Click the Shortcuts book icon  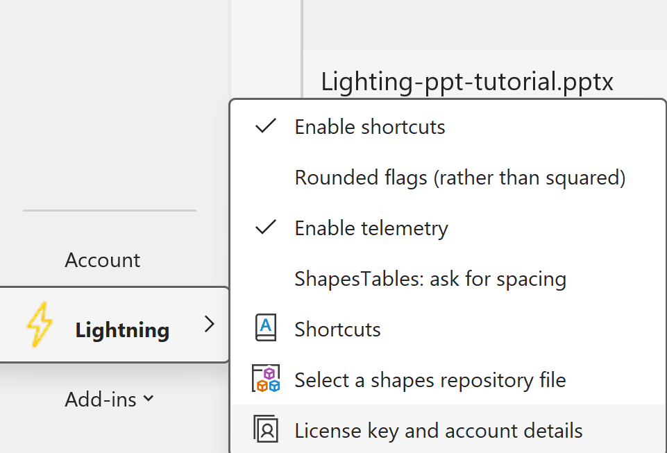click(266, 328)
